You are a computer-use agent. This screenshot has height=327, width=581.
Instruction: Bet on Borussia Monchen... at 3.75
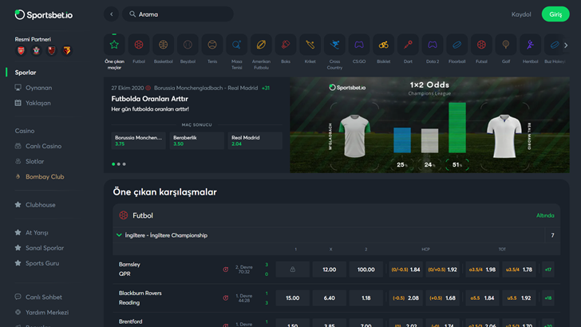tap(139, 140)
